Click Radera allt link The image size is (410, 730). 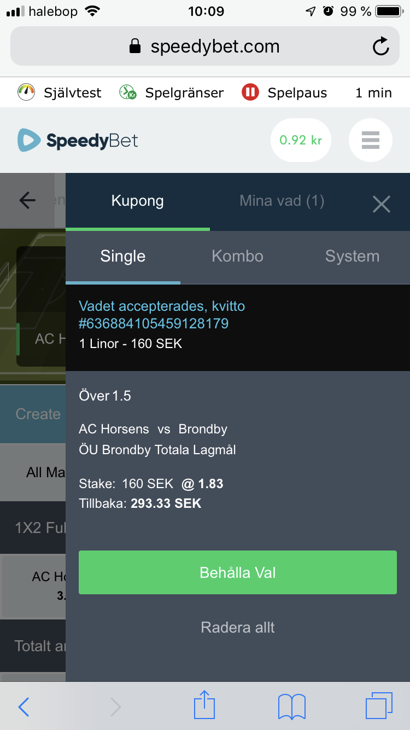point(238,627)
